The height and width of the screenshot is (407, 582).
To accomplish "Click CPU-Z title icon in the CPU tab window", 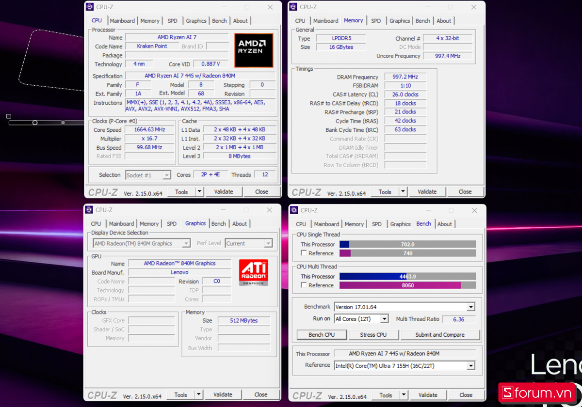I will pyautogui.click(x=89, y=7).
